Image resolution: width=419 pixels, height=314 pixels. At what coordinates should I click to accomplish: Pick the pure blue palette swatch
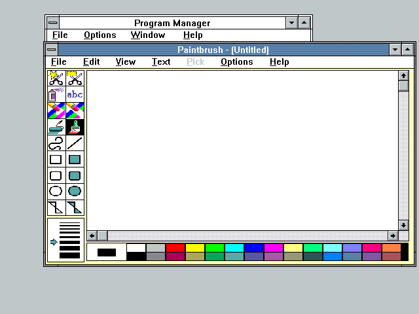254,248
